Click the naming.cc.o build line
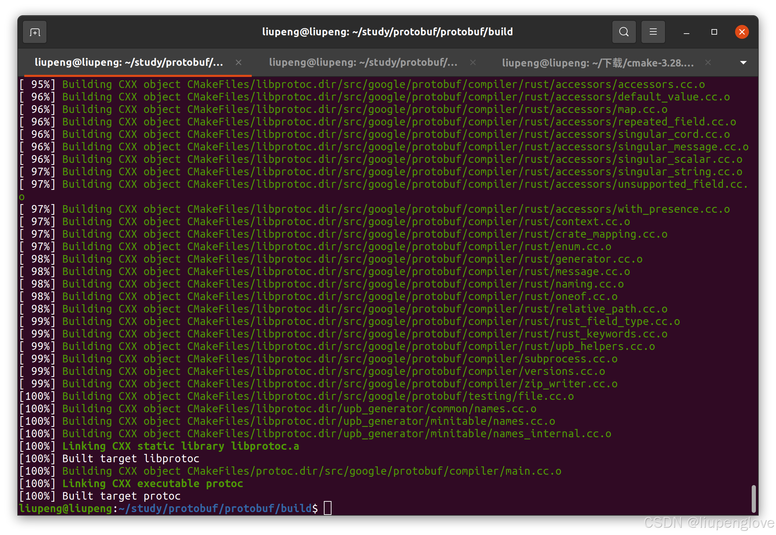Viewport: 776px width, 535px height. pyautogui.click(x=321, y=284)
